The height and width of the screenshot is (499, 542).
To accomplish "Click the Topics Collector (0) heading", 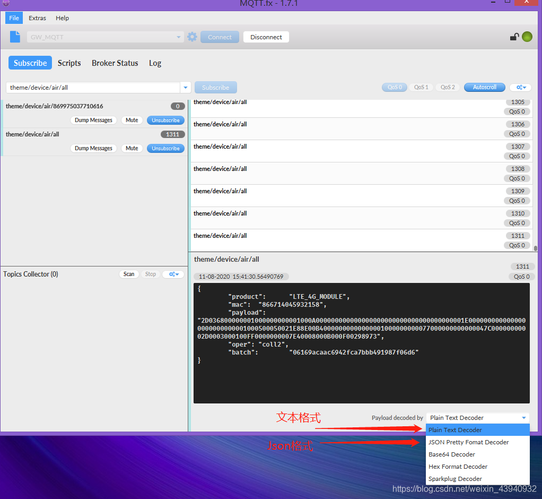I will click(x=31, y=274).
